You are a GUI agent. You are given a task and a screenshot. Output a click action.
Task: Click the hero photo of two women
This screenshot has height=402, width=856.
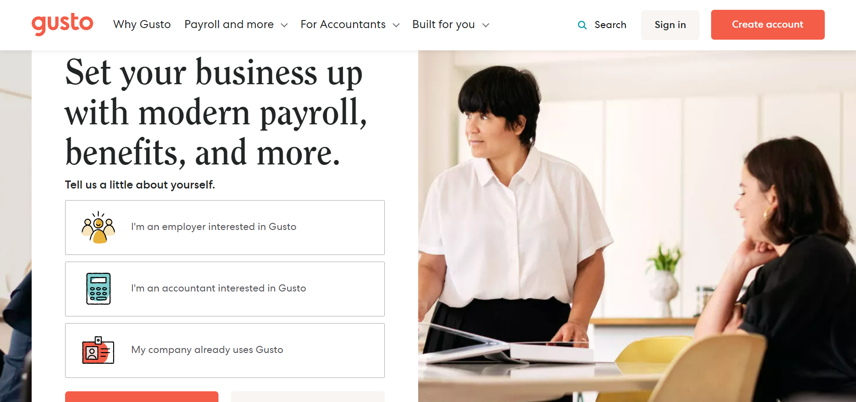coord(637,226)
